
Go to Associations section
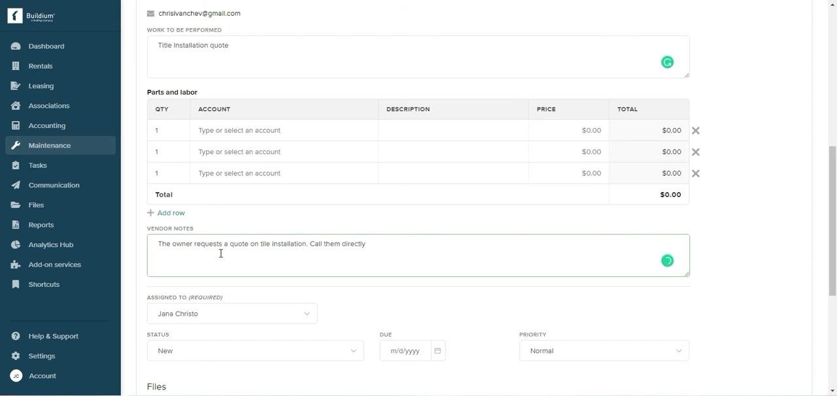point(49,106)
